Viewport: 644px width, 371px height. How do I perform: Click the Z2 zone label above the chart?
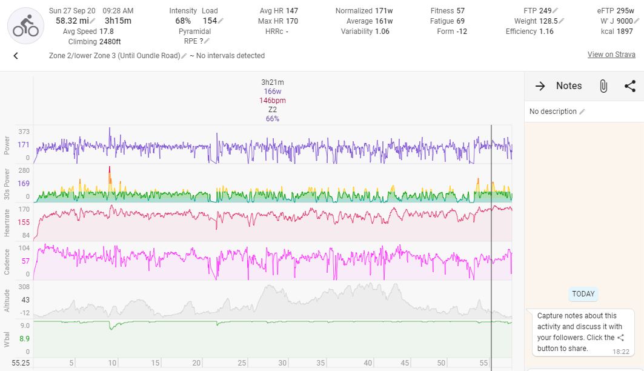tap(273, 110)
